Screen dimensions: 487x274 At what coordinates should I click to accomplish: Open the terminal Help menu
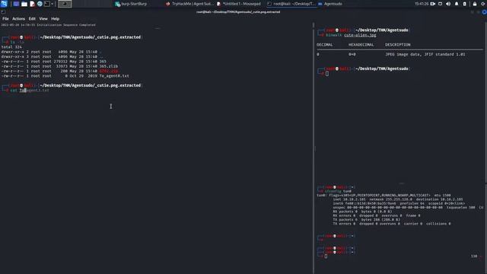[55, 18]
